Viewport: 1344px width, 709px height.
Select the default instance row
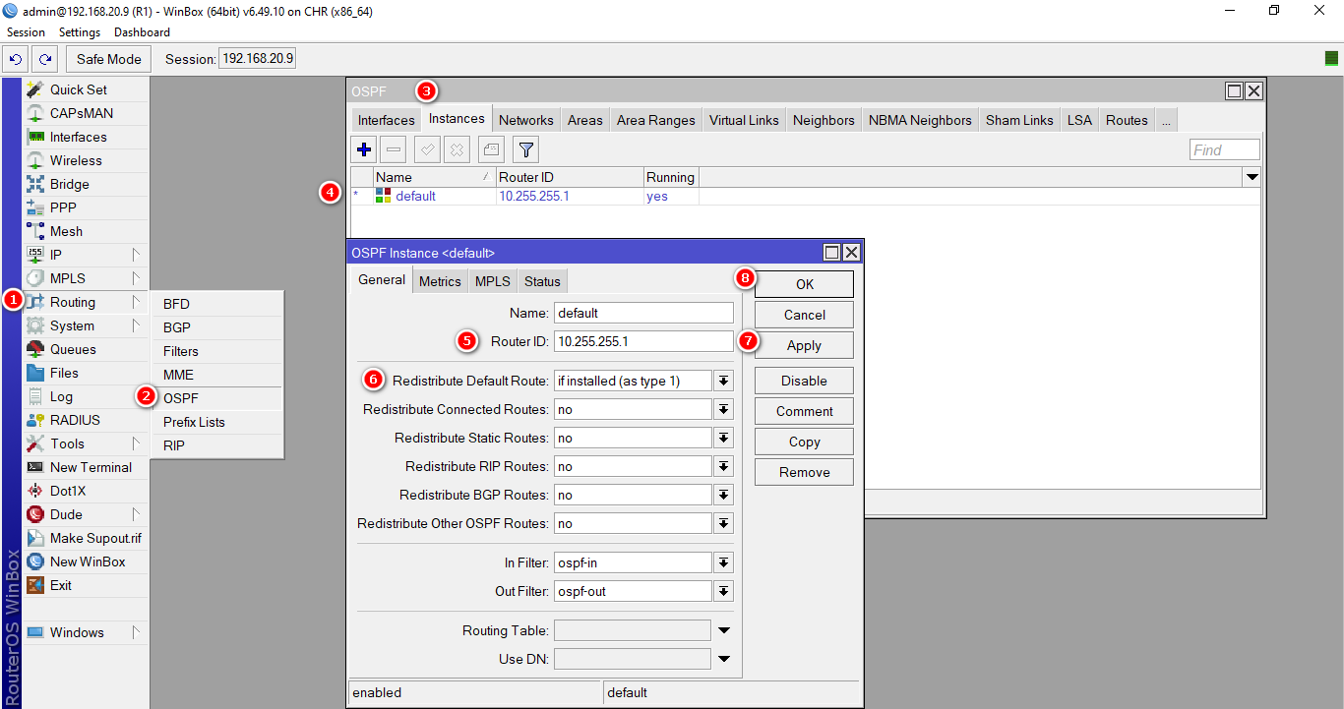[x=805, y=196]
